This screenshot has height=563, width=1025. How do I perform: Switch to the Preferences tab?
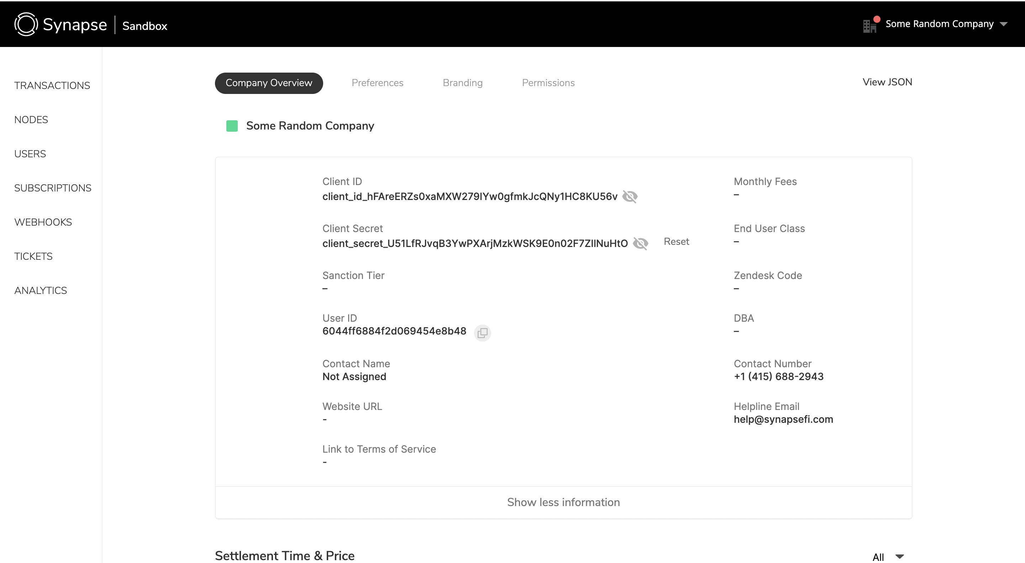click(377, 83)
